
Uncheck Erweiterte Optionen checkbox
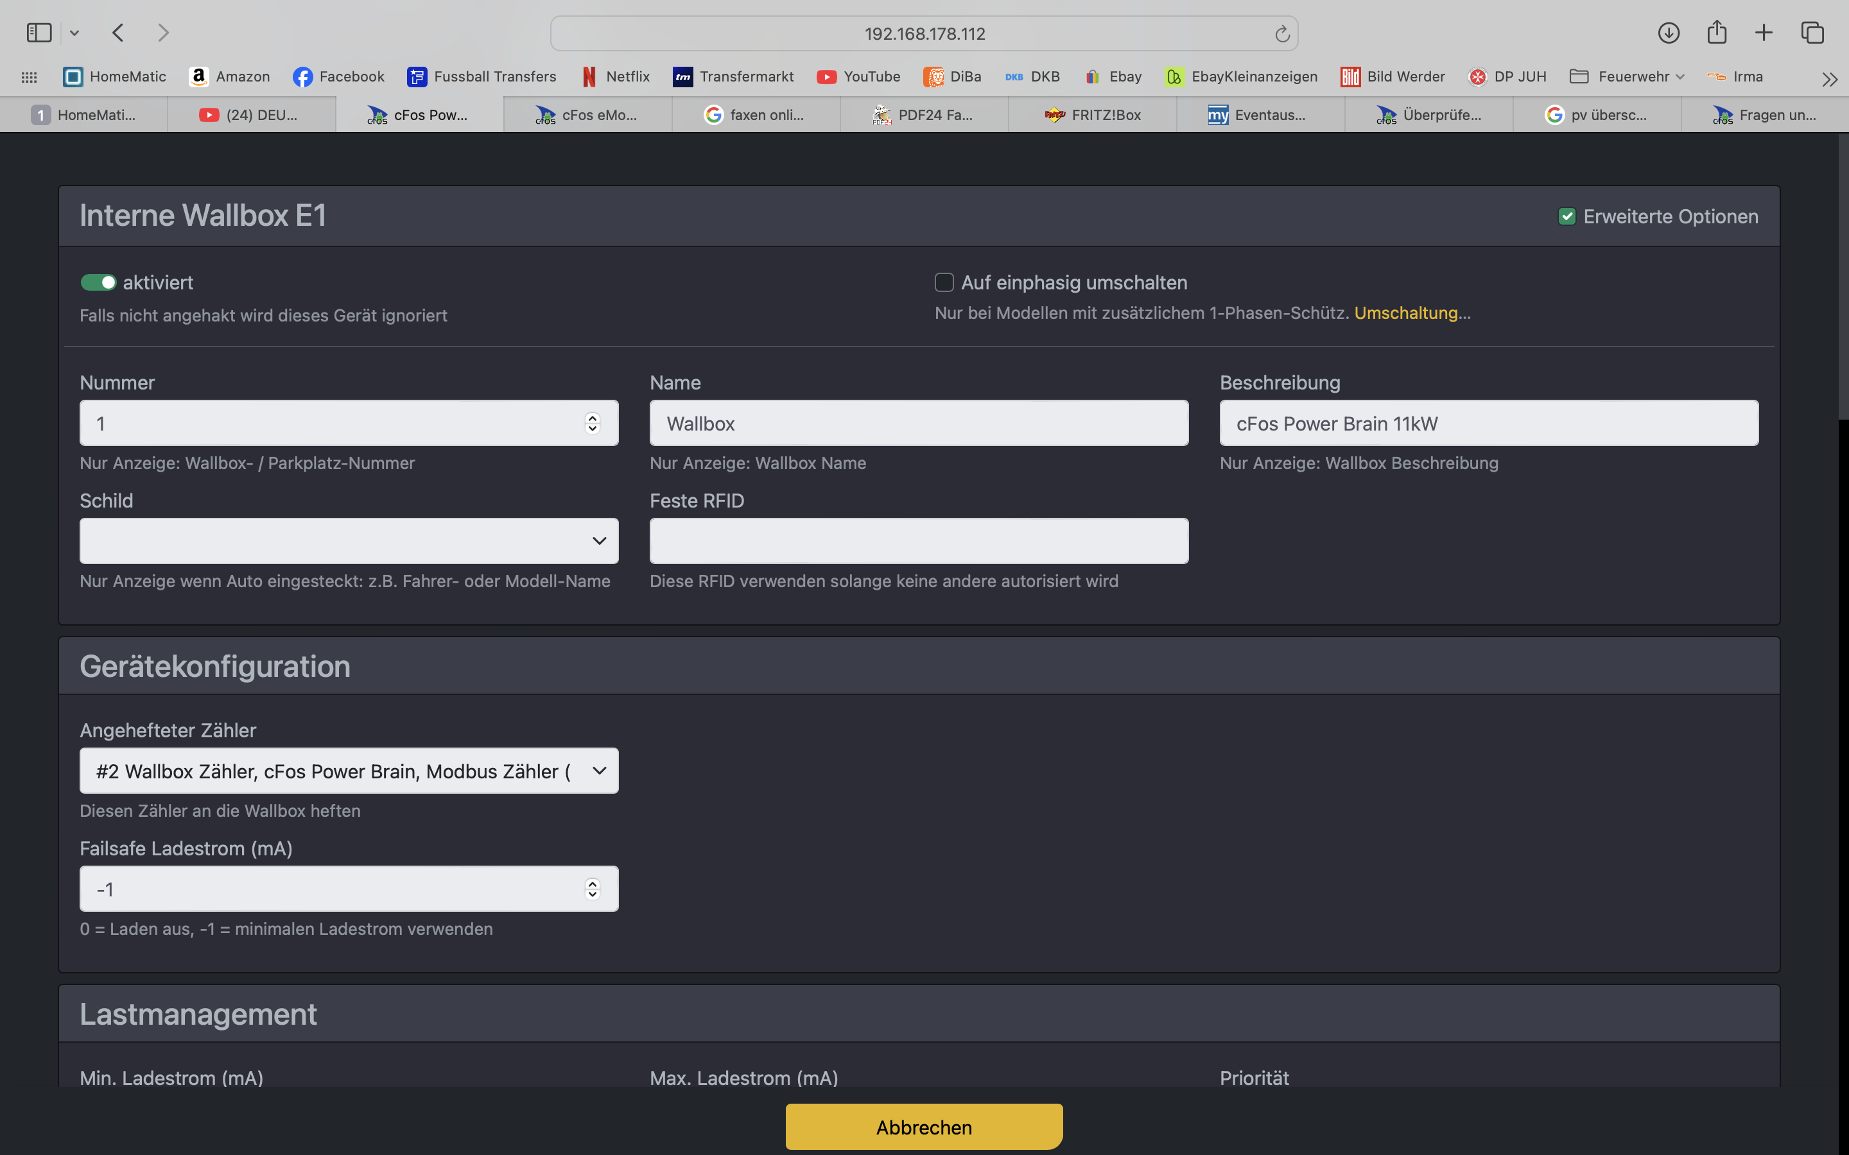(x=1567, y=217)
